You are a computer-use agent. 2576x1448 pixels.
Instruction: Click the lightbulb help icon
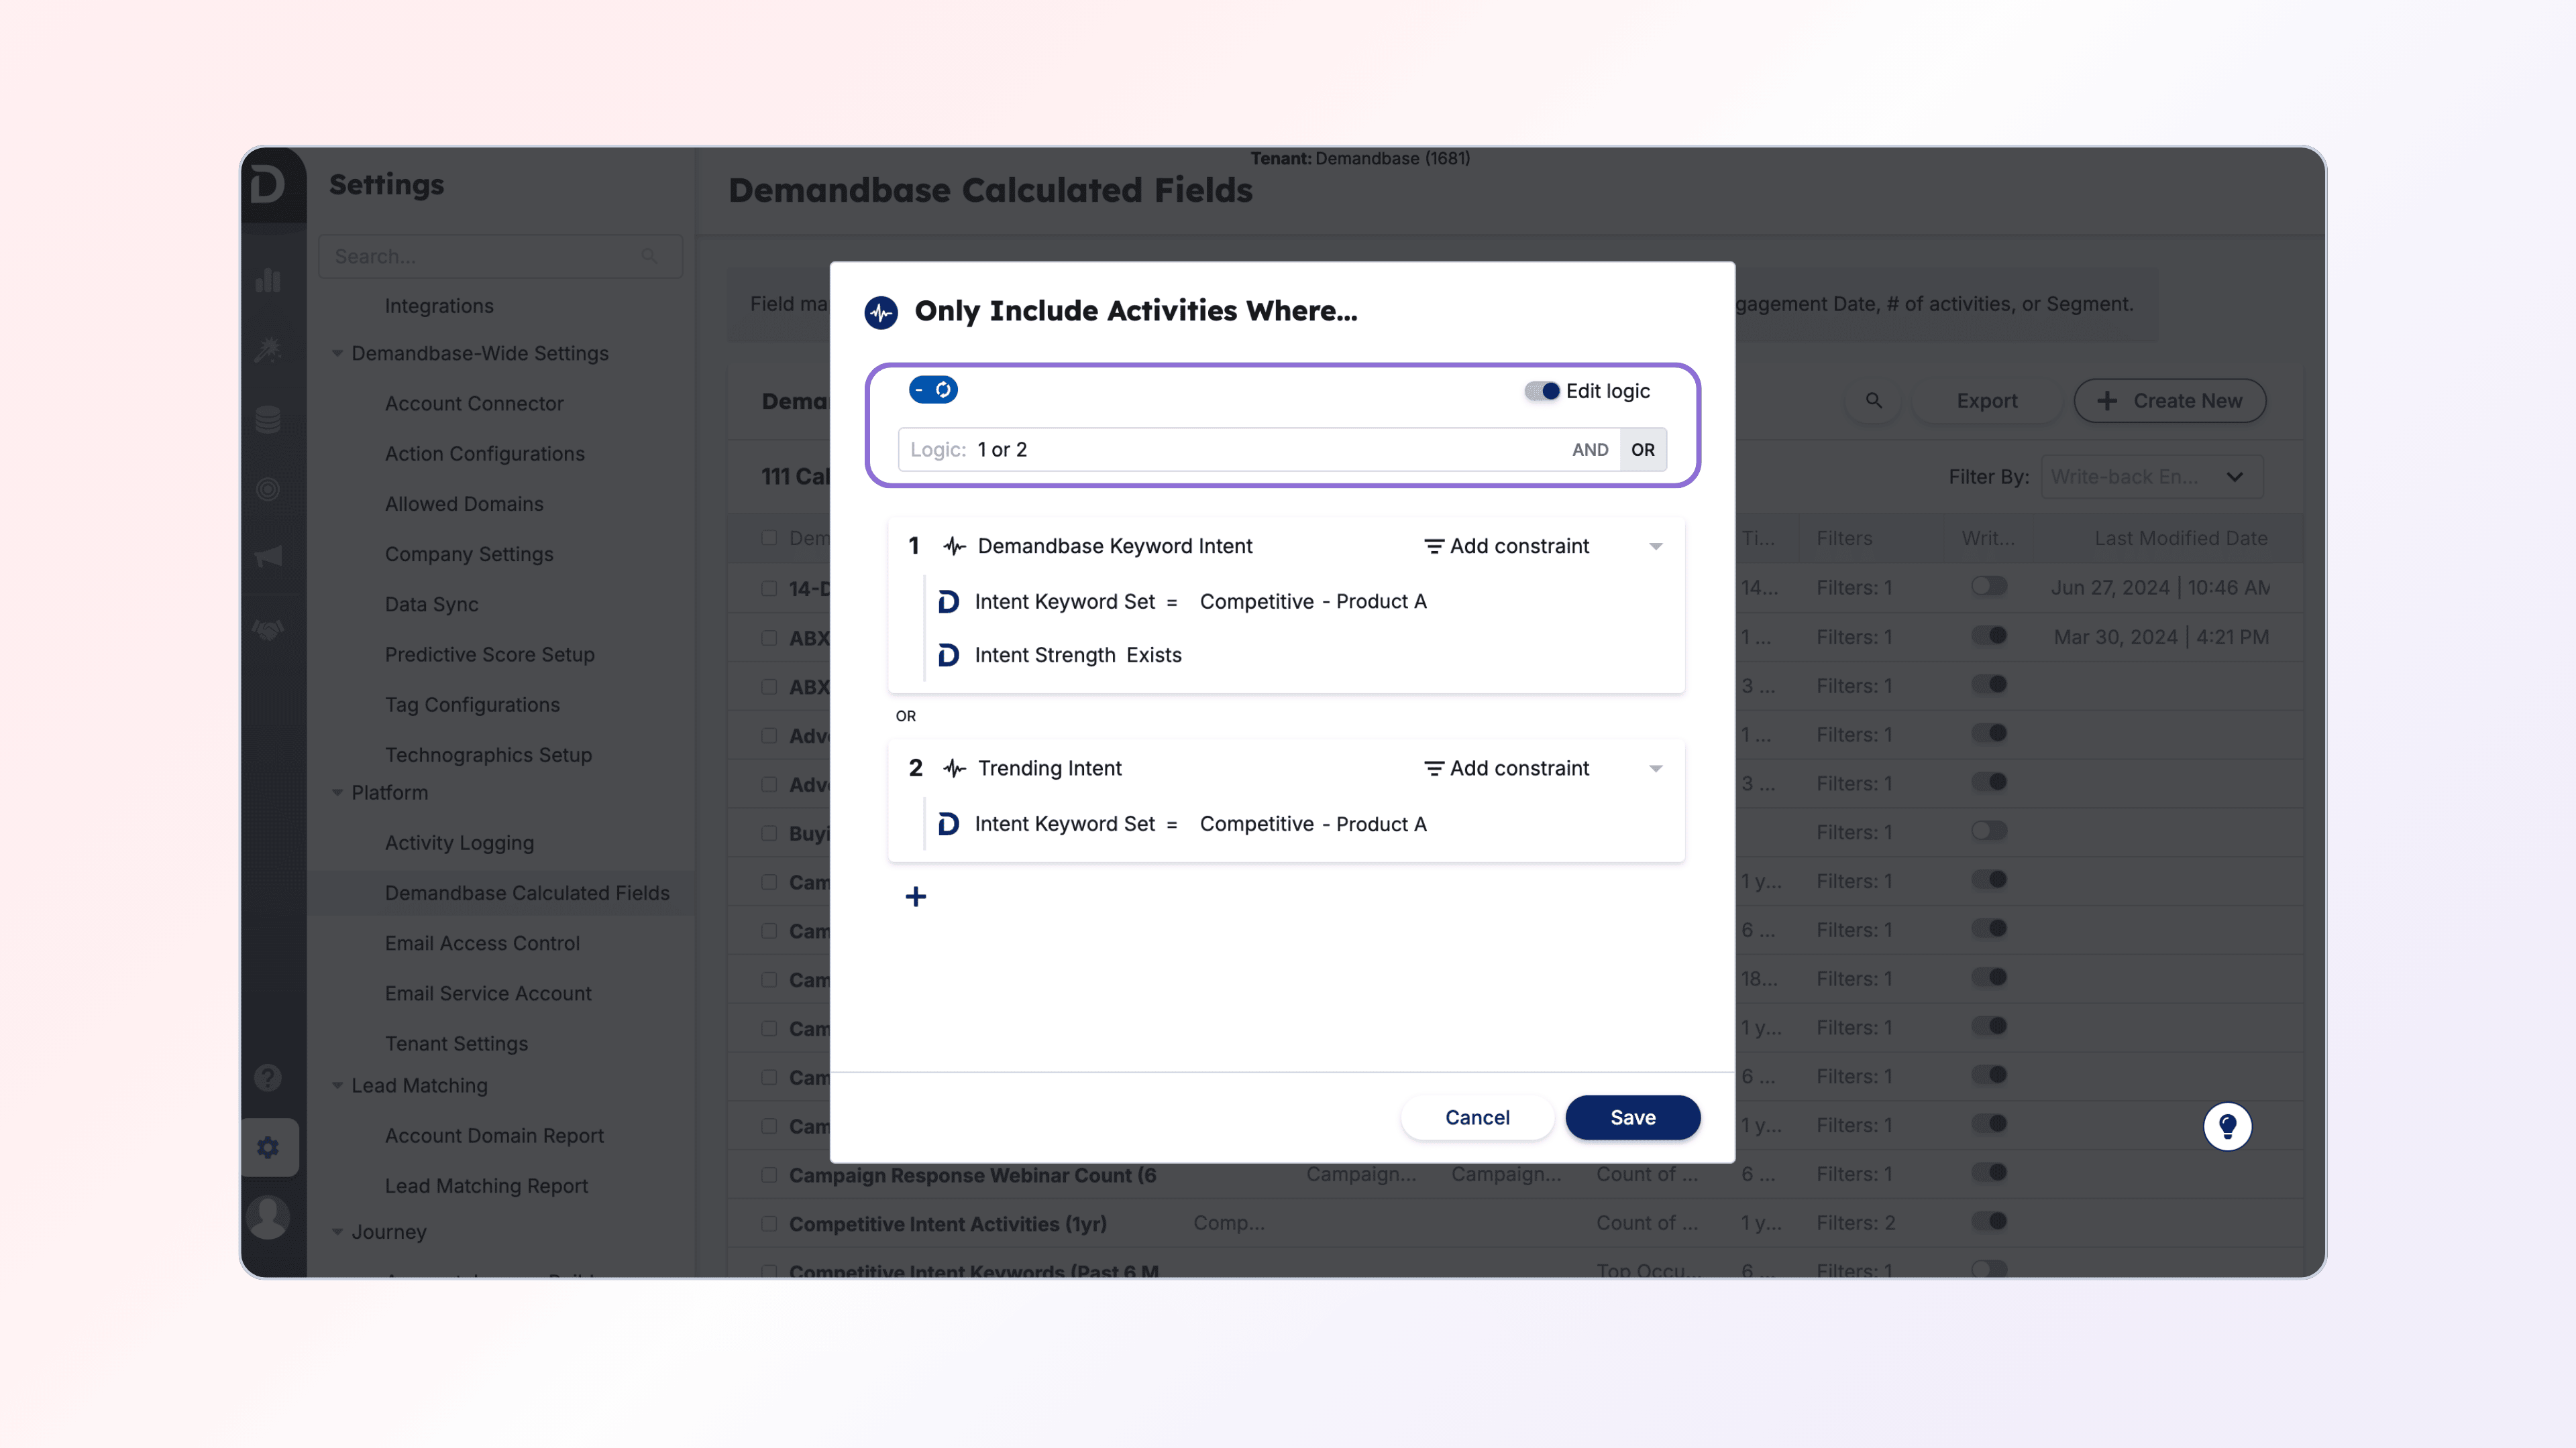tap(2227, 1126)
